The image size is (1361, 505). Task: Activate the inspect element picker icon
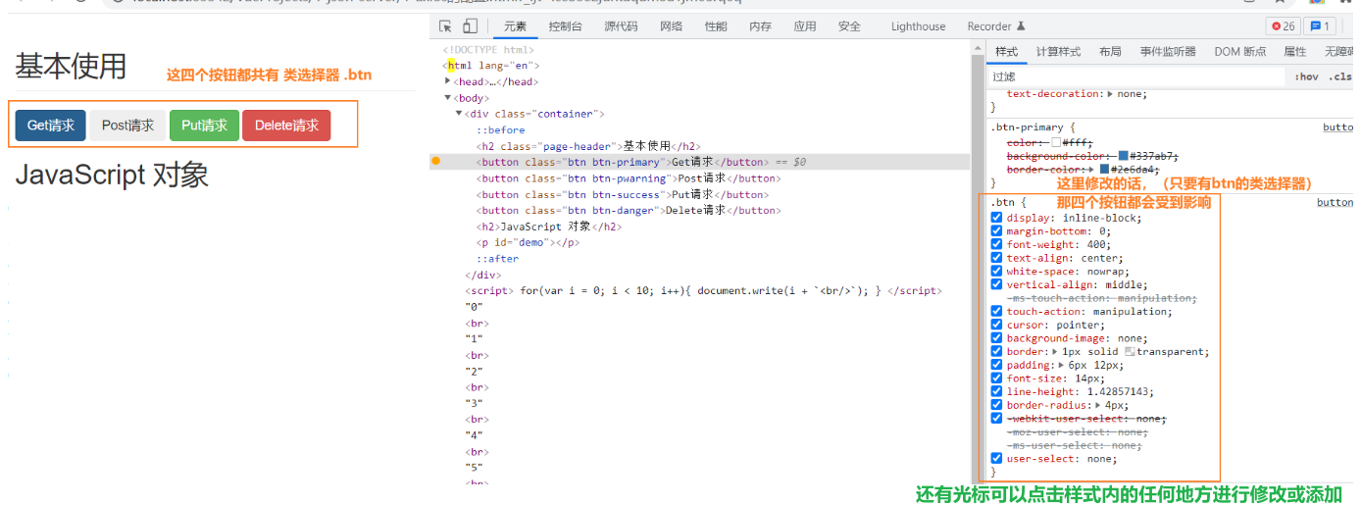pyautogui.click(x=445, y=26)
